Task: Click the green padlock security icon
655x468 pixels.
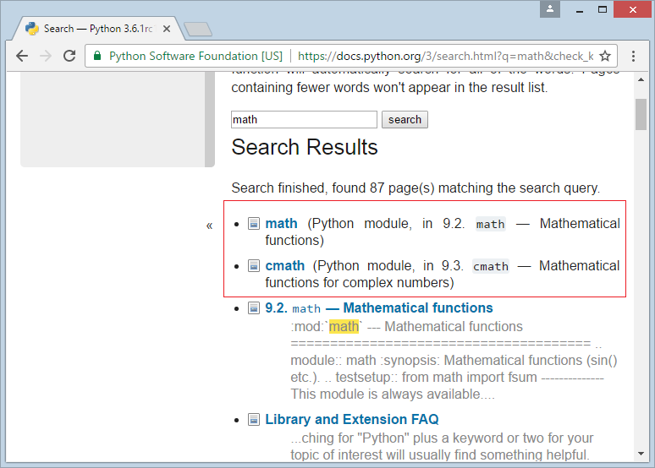Action: click(x=97, y=56)
